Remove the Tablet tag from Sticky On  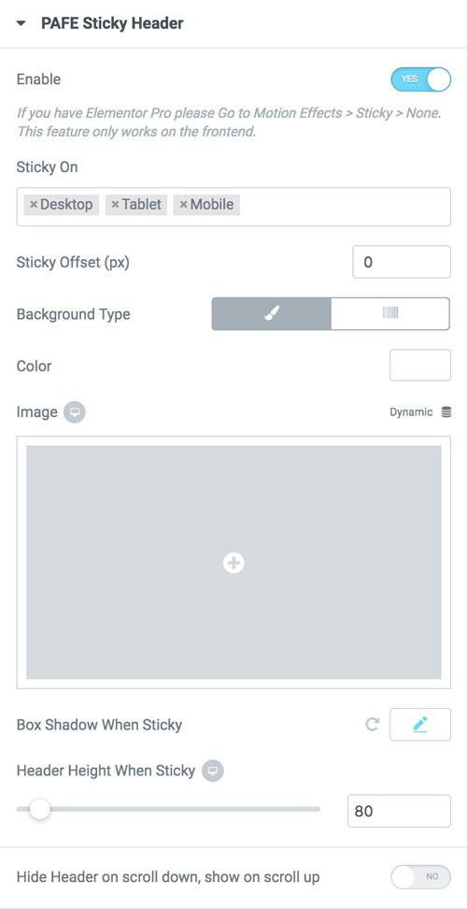click(115, 205)
